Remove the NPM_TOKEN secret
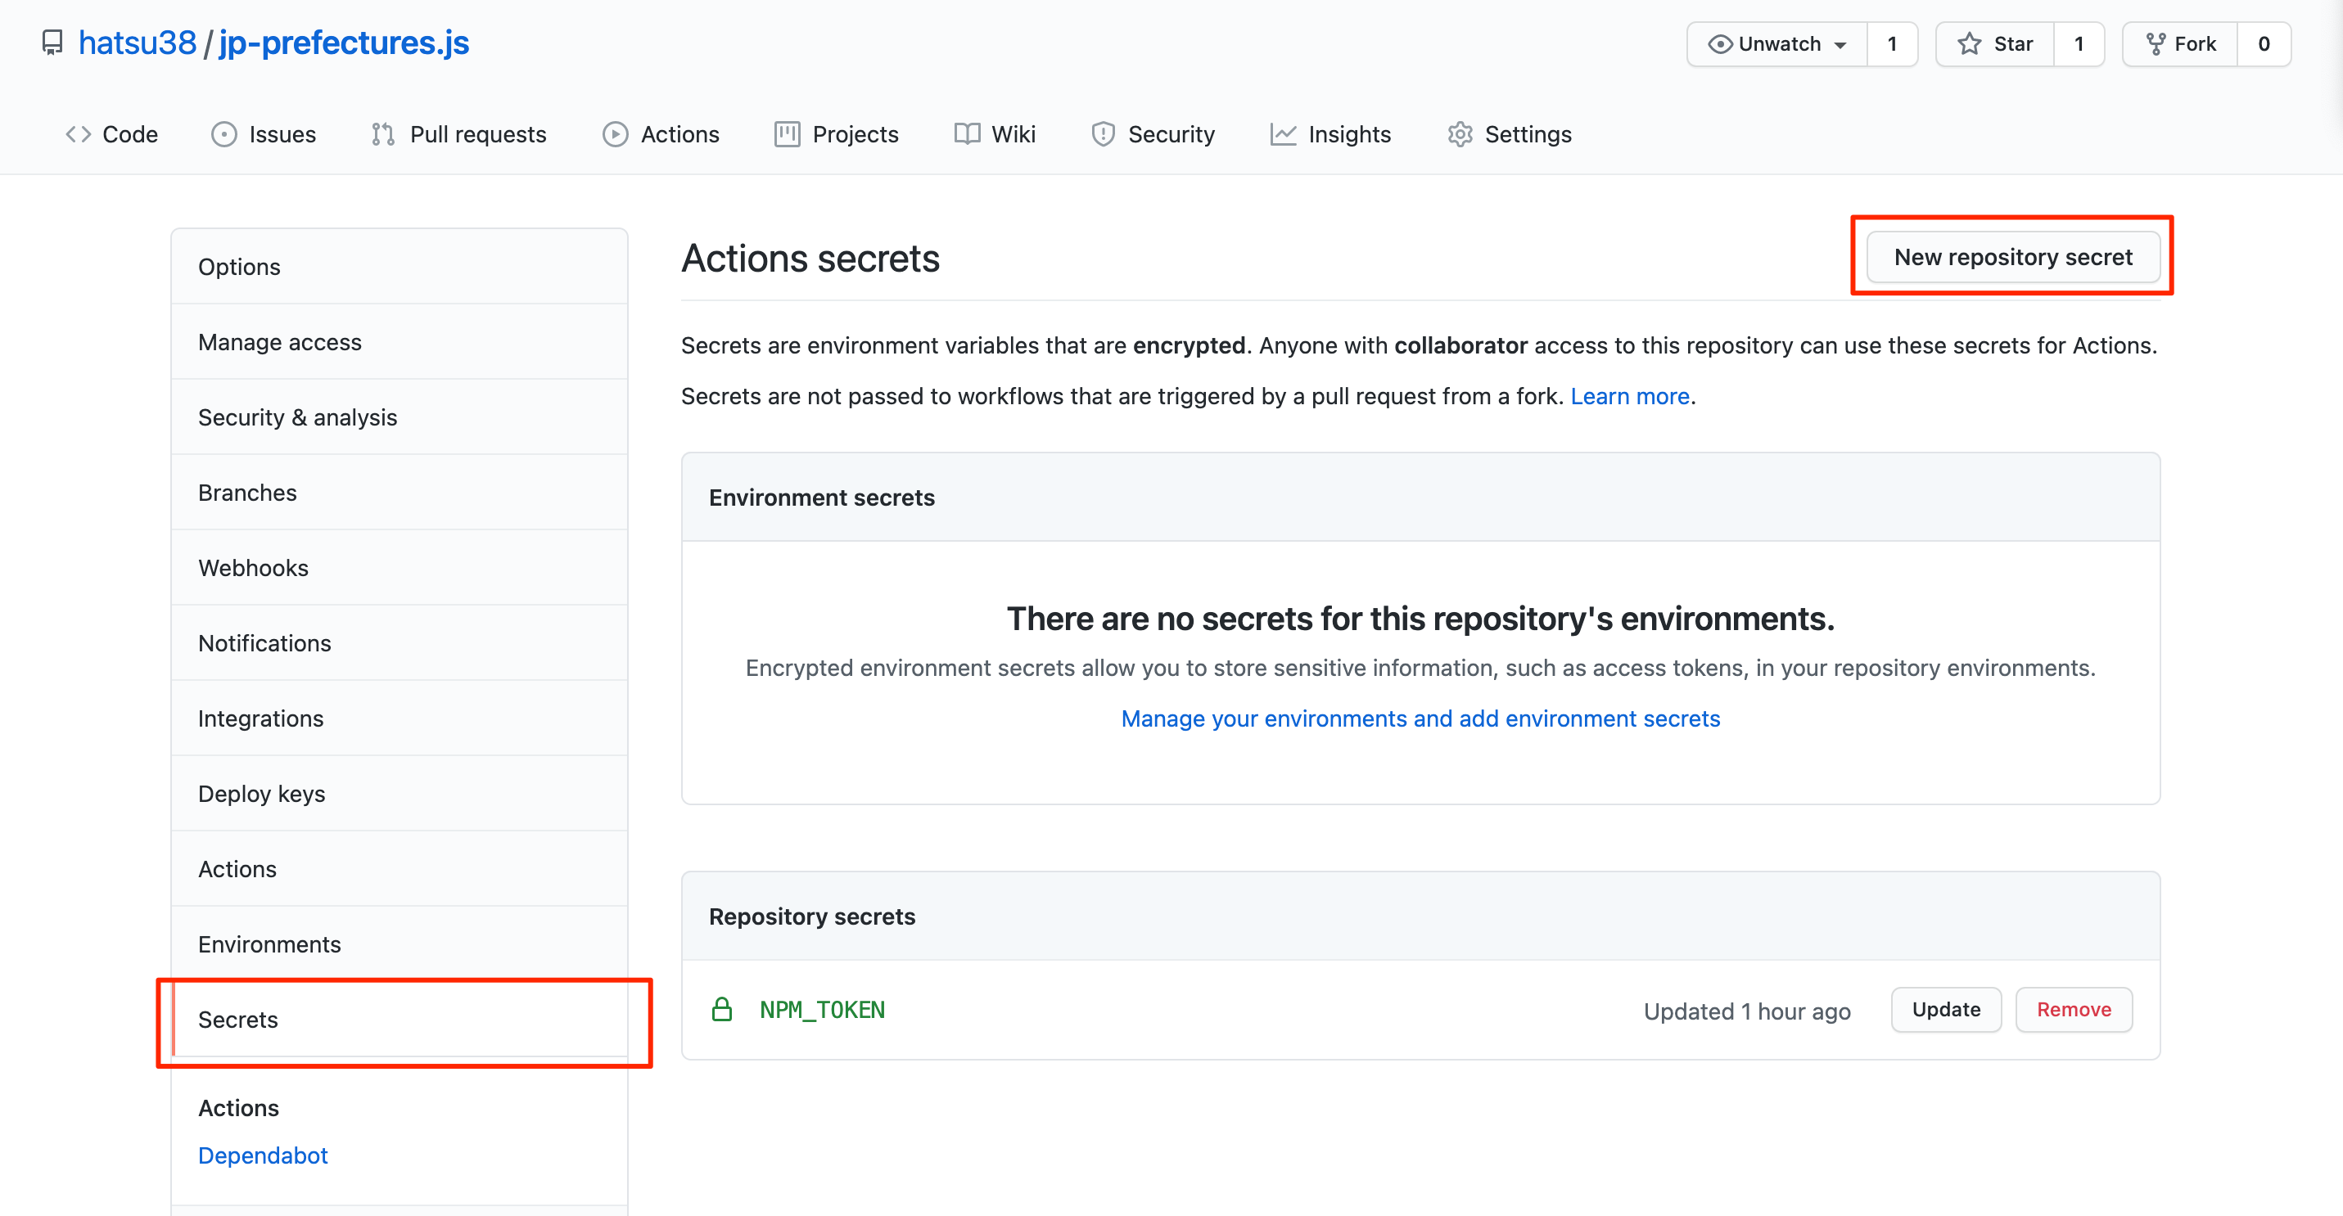This screenshot has height=1216, width=2343. [2073, 1010]
